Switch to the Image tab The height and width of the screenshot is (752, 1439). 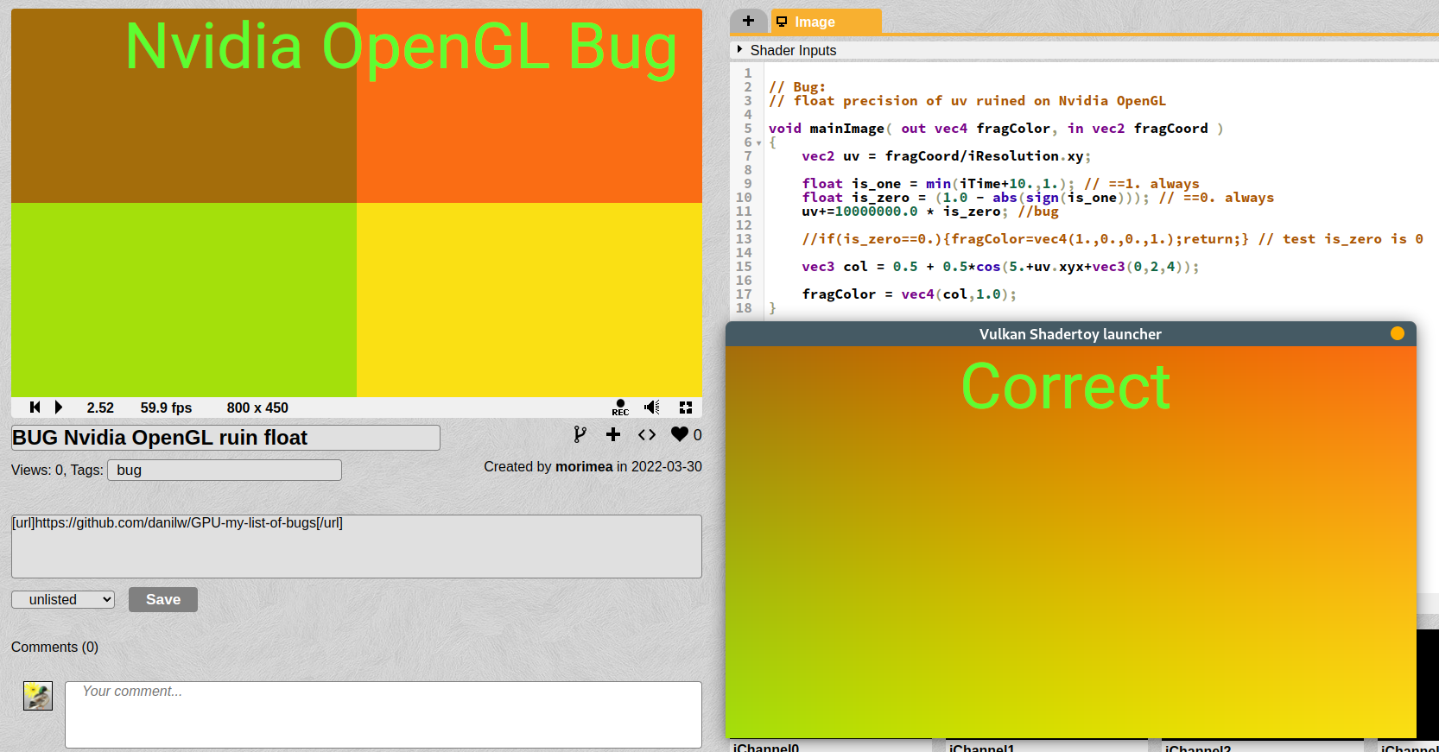click(x=826, y=22)
